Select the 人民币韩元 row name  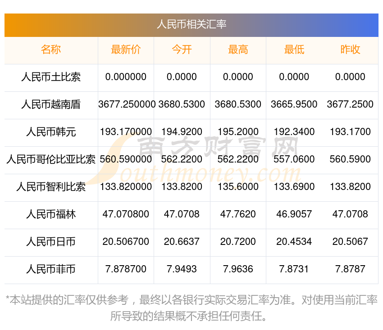pyautogui.click(x=51, y=132)
